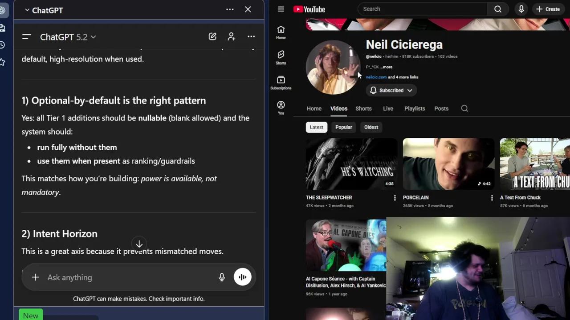Open the You section in YouTube sidebar
570x320 pixels.
pos(281,108)
